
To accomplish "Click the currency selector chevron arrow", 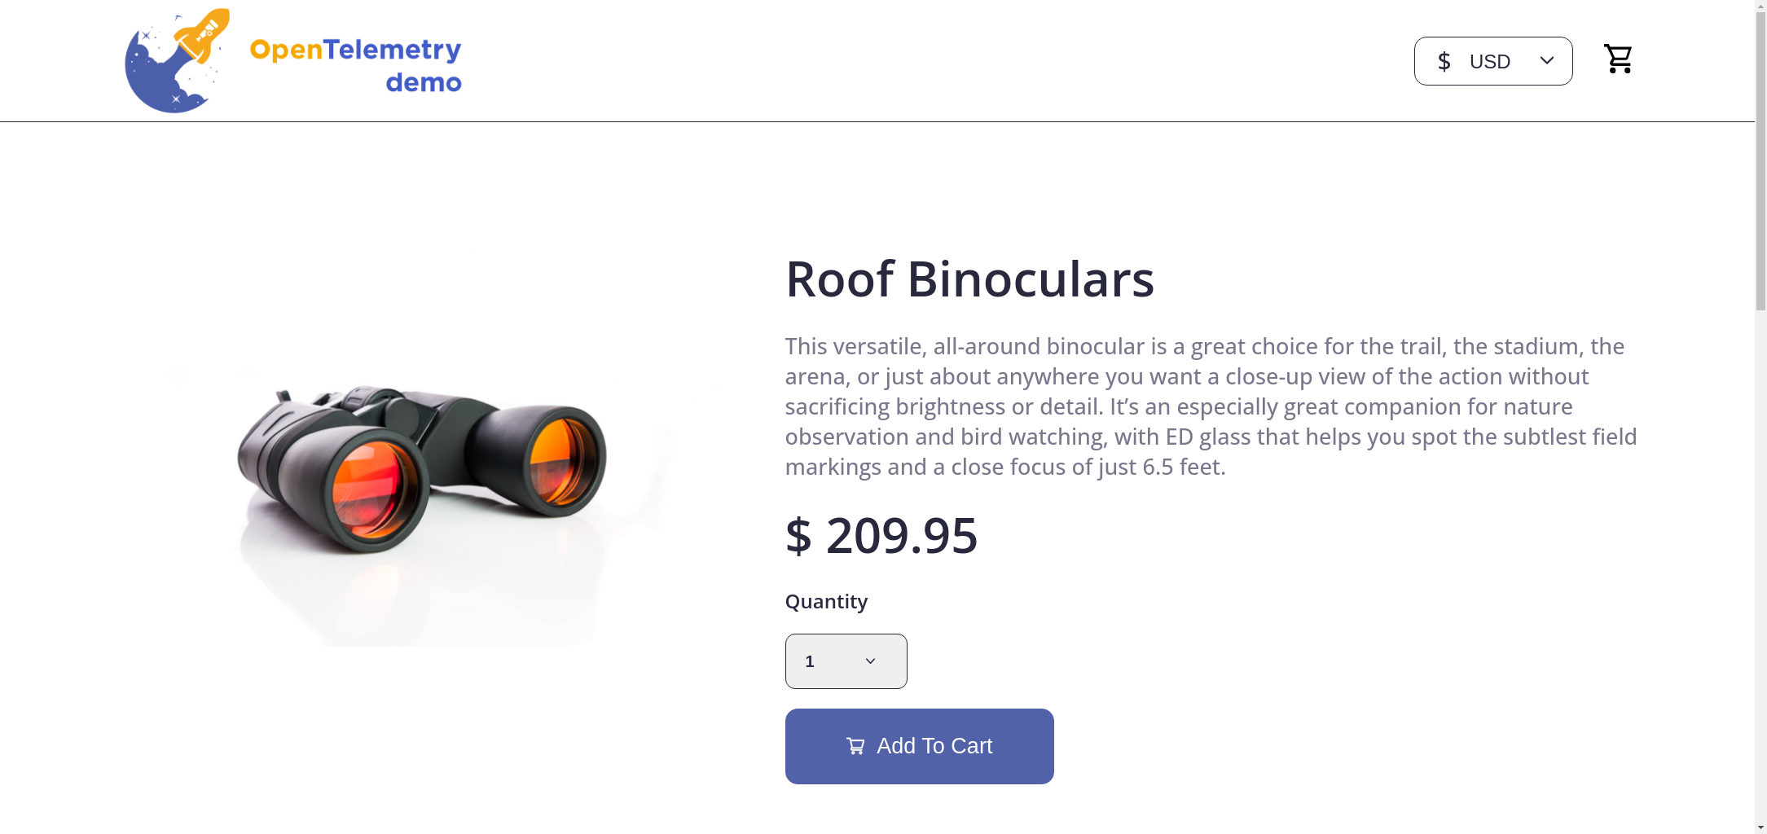I will pyautogui.click(x=1547, y=61).
